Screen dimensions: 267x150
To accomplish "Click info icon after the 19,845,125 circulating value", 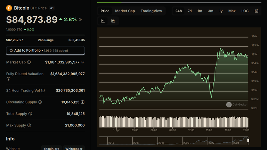I will pos(83,102).
